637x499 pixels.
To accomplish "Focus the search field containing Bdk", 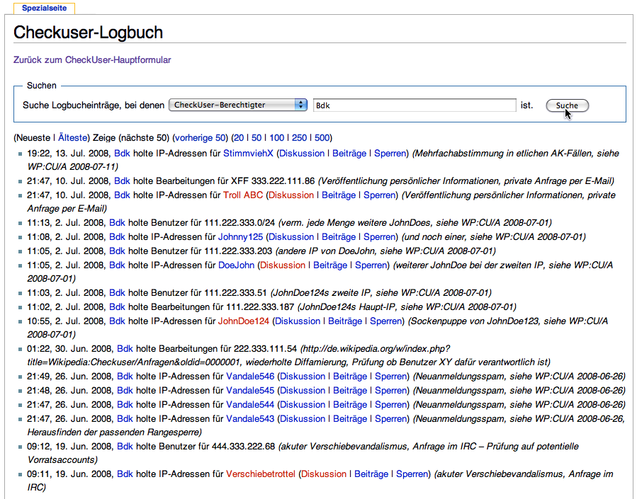I will 415,105.
